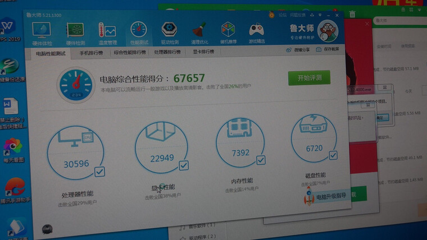Click green download button behind rocket
This screenshot has width=427, height=240.
coord(358,194)
